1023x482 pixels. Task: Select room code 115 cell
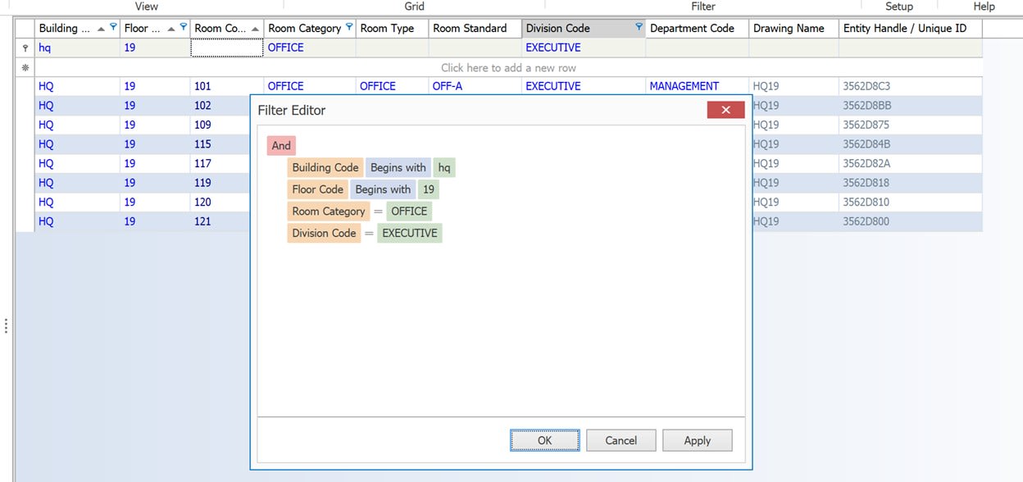pyautogui.click(x=220, y=144)
